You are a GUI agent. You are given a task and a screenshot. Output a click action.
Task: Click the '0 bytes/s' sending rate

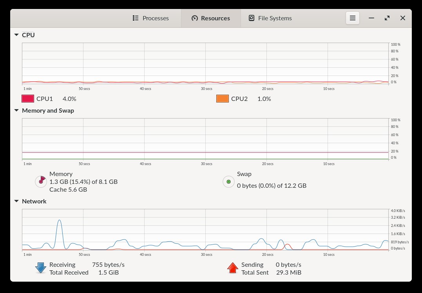[x=288, y=265]
